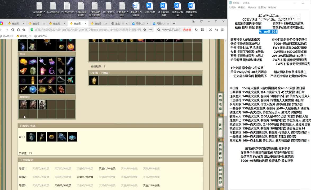311x190 pixels.
Task: Open WPS document 雁塔异光攻略
Action: pyautogui.click(x=177, y=9)
